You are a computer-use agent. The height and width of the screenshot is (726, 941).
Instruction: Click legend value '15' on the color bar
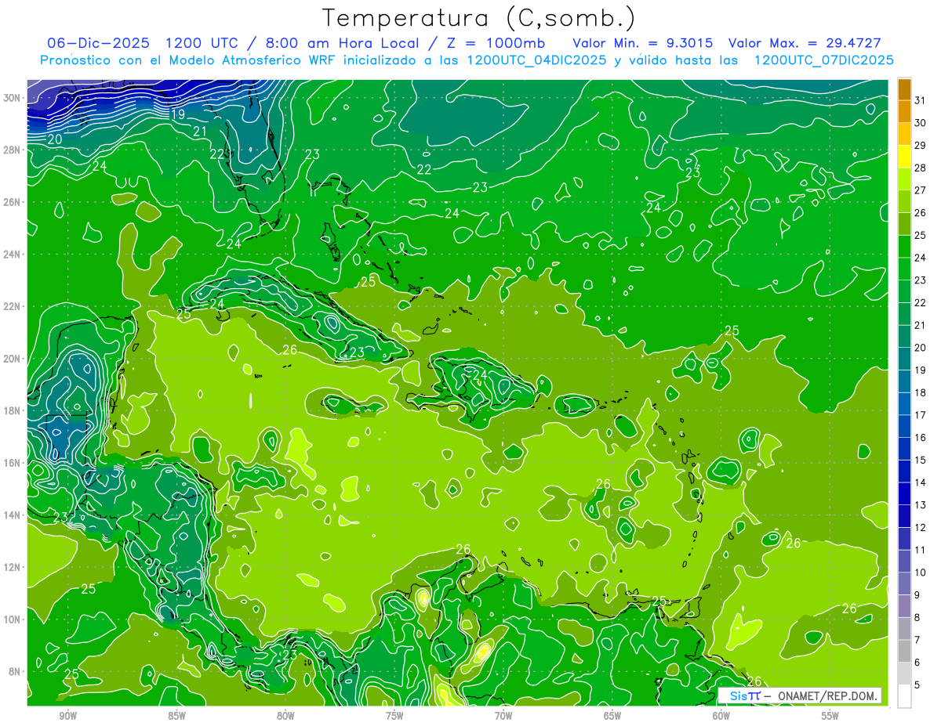[920, 460]
